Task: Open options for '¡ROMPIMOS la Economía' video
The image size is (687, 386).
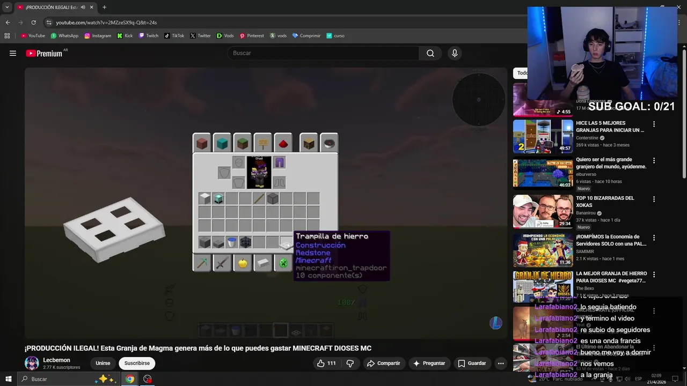Action: click(x=654, y=237)
